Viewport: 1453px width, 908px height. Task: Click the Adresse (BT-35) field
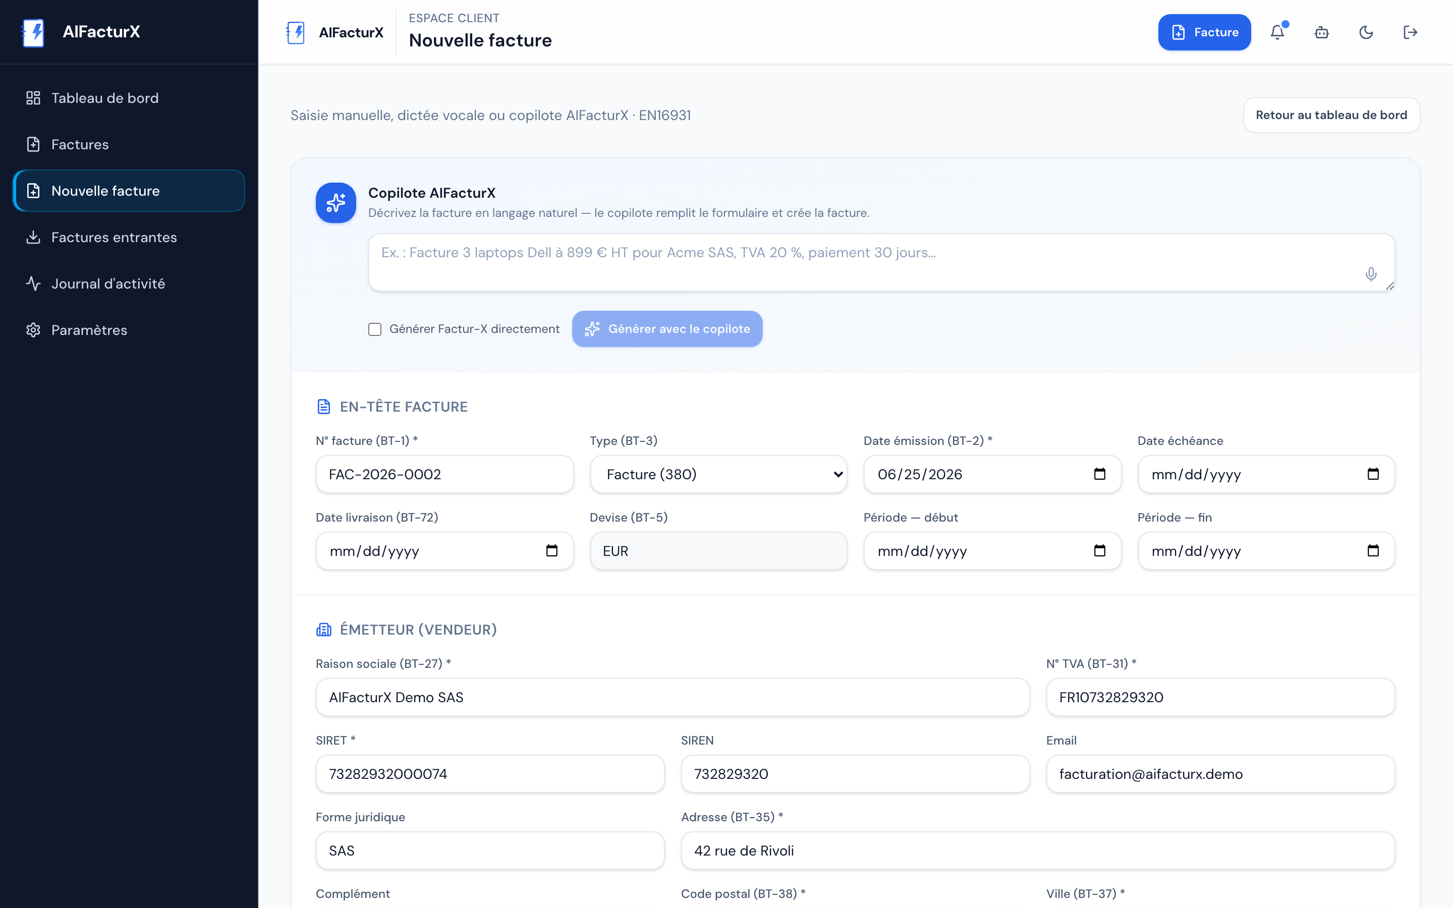coord(1037,851)
